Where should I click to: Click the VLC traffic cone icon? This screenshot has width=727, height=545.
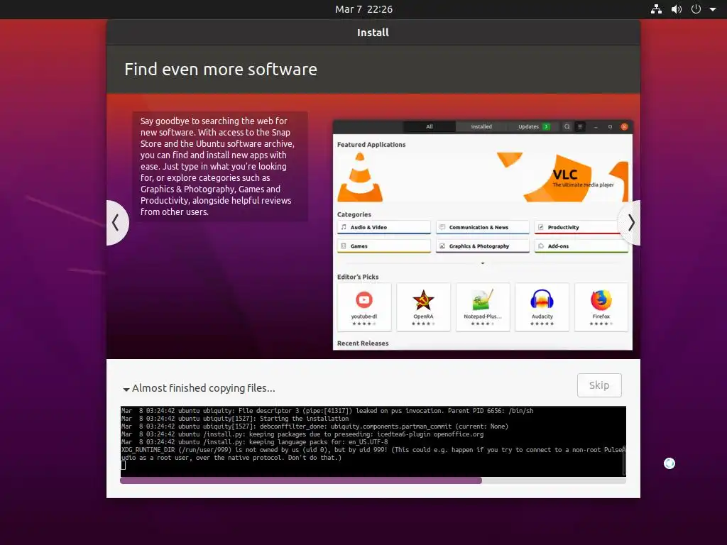point(360,177)
